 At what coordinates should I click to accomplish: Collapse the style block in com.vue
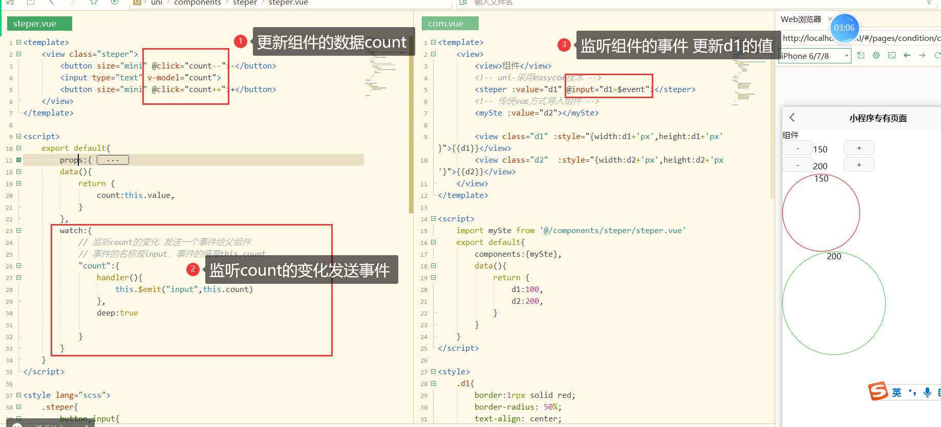(434, 372)
